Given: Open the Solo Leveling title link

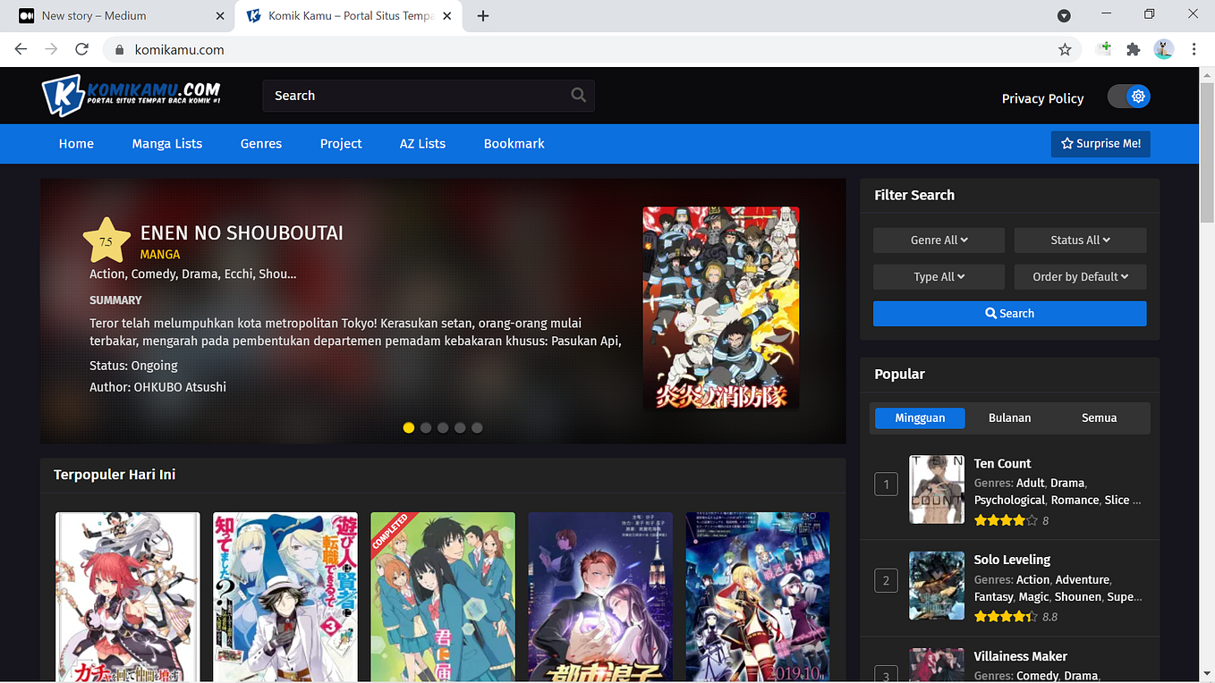Looking at the screenshot, I should pyautogui.click(x=1012, y=560).
